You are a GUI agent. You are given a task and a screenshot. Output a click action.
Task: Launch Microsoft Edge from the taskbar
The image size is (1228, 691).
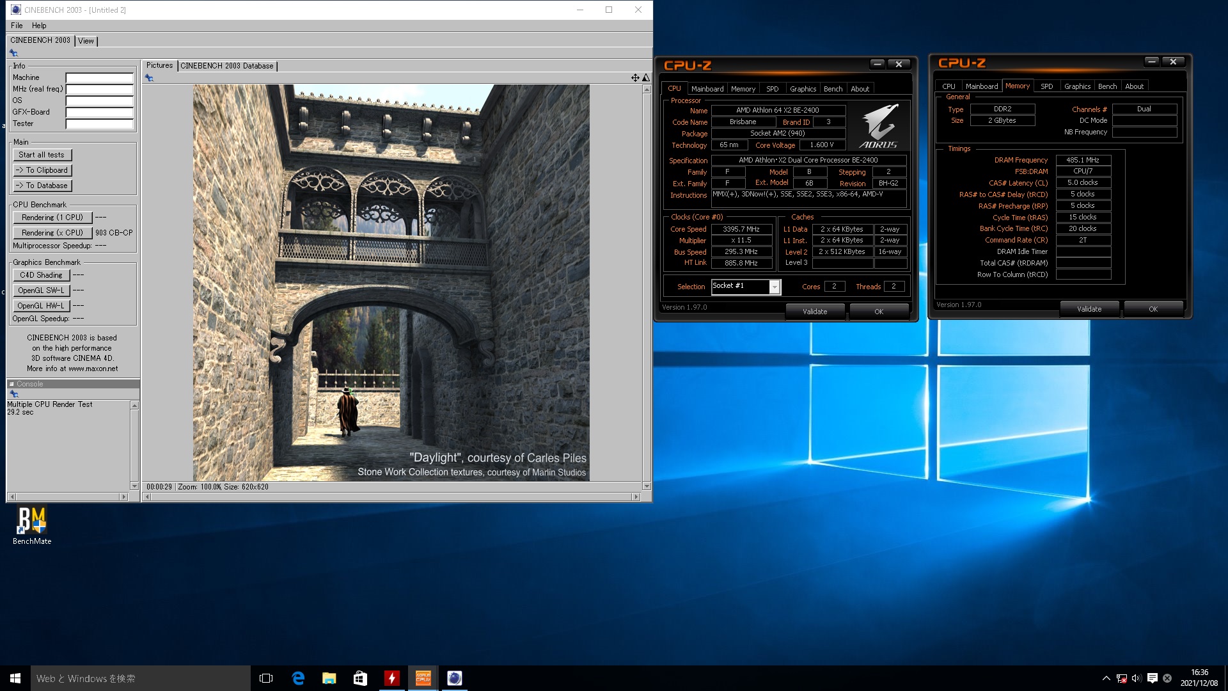pos(298,678)
